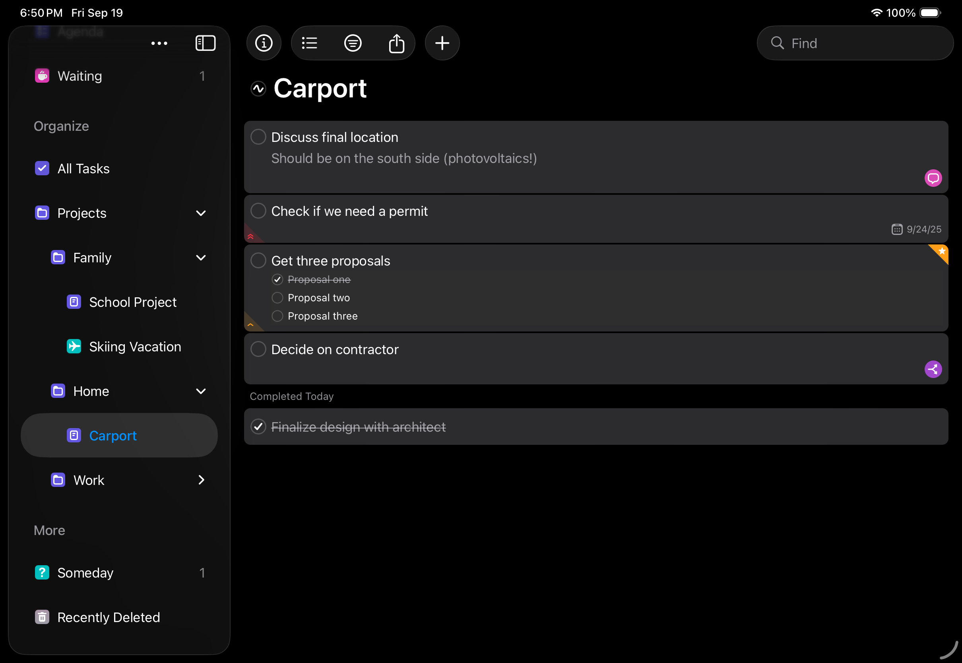Check off subtask 'Proposal two'

click(x=277, y=298)
